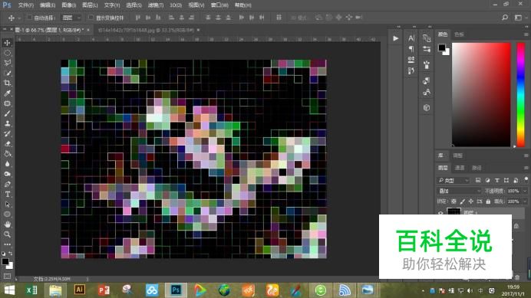Pick a hue on the vertical color slider
Screen dimensions: 531x298
tap(520, 95)
